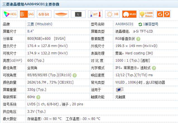Click the help icon next to RGB垂直条状

(138, 39)
